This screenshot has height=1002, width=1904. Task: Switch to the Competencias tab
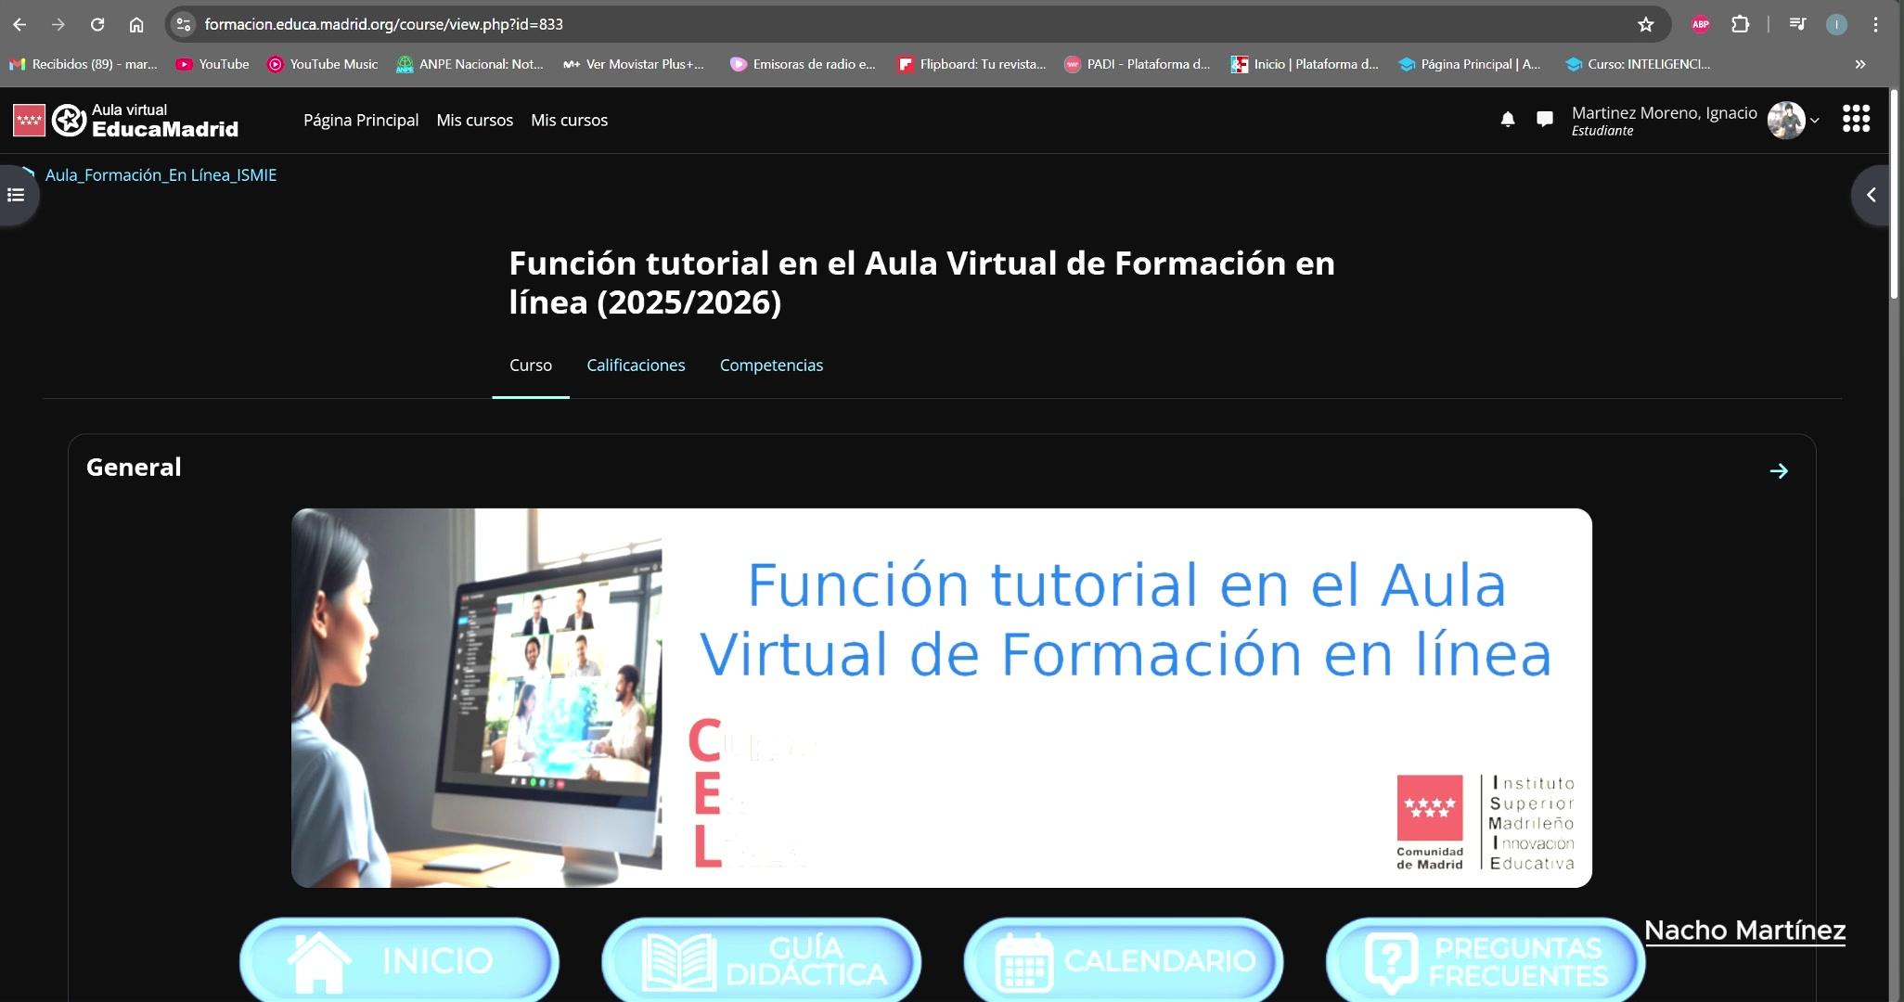tap(771, 366)
